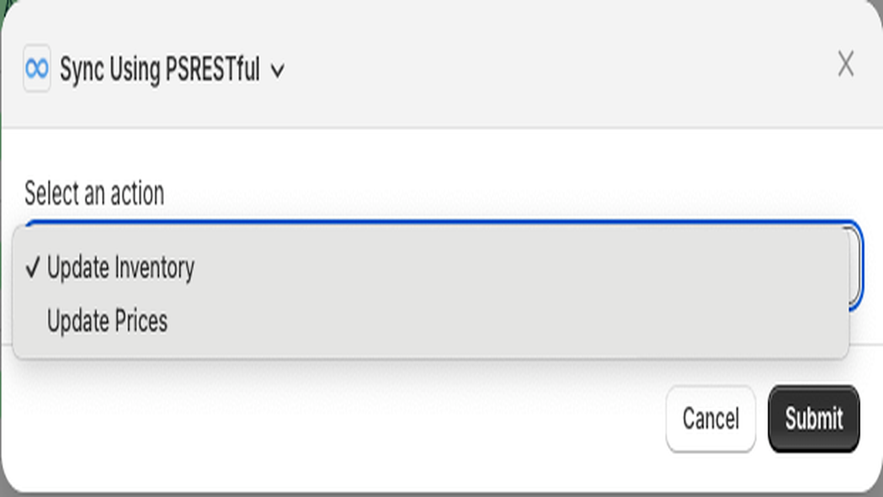Click the Select an action field label
Image resolution: width=883 pixels, height=497 pixels.
coord(94,193)
